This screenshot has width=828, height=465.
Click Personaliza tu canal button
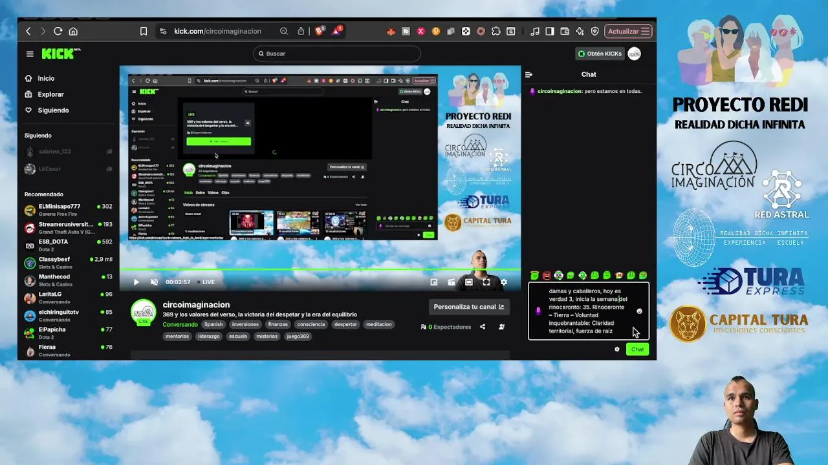pos(469,307)
